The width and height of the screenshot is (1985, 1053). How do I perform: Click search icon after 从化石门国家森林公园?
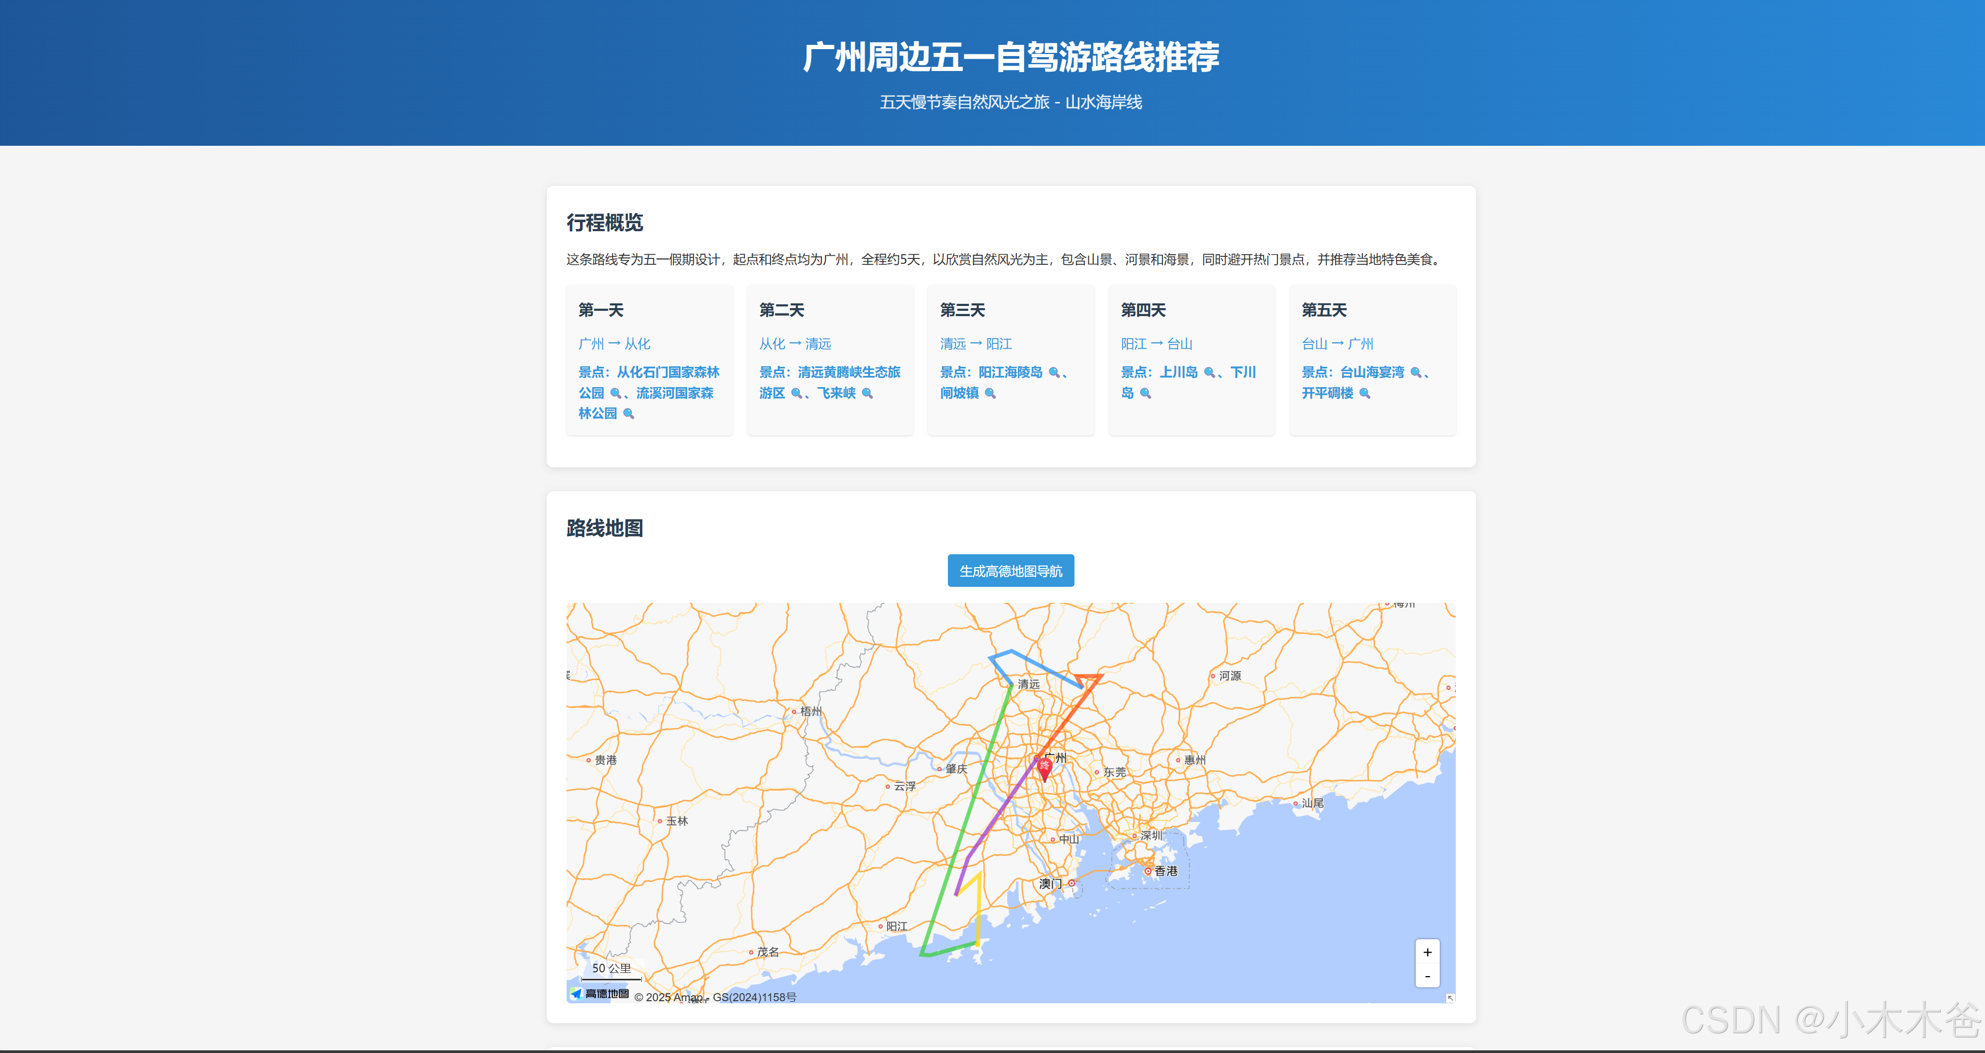615,393
